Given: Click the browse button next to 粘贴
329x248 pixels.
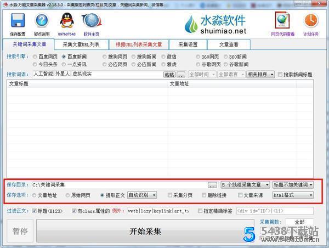Looking at the screenshot, I should coord(181,75).
